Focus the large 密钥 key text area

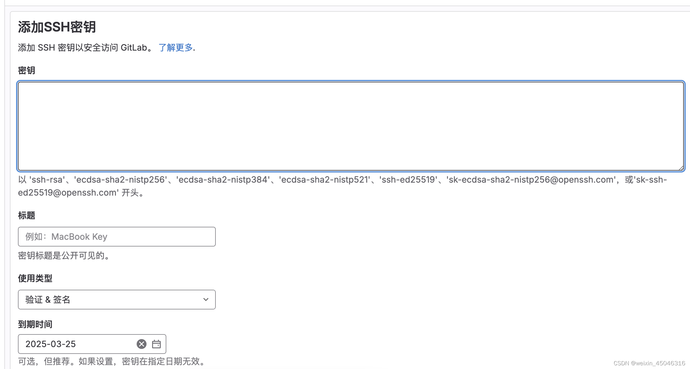click(x=351, y=126)
